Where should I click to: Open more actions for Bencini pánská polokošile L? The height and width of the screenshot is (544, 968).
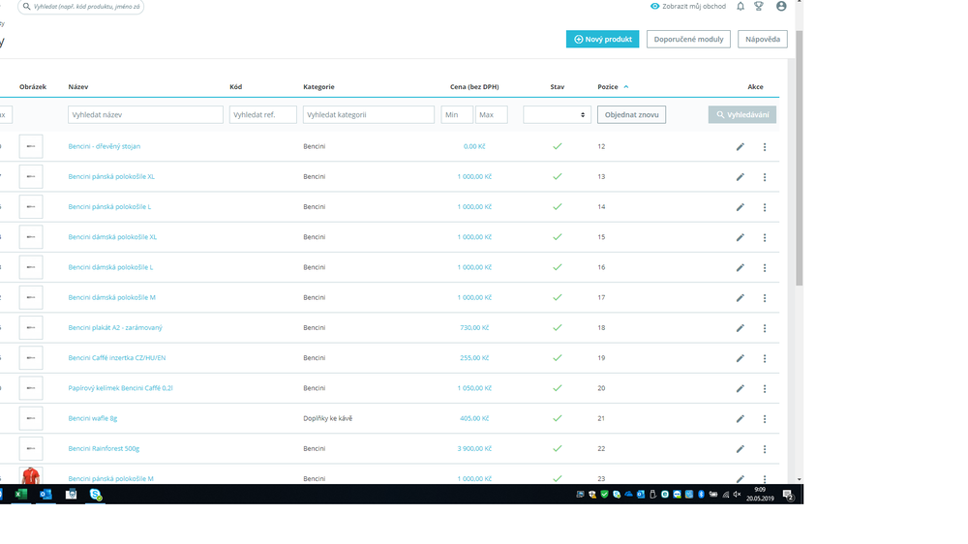[x=765, y=207]
